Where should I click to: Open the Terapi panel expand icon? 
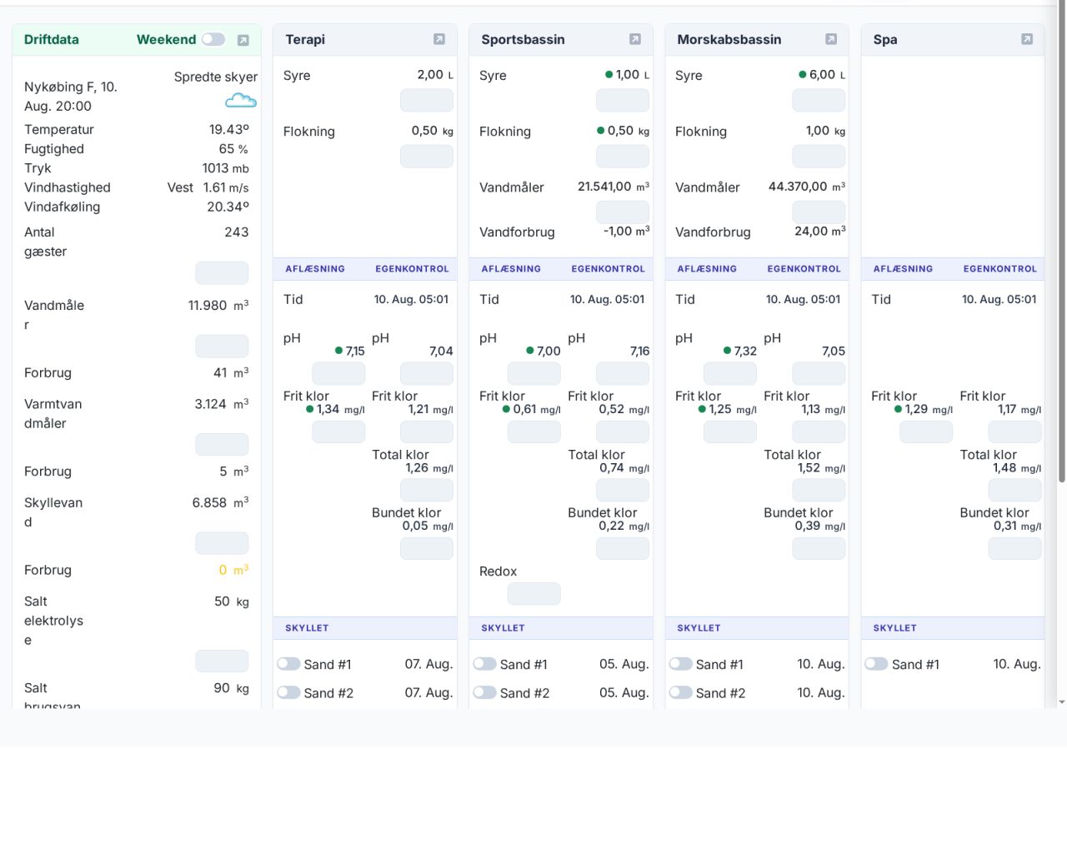439,39
